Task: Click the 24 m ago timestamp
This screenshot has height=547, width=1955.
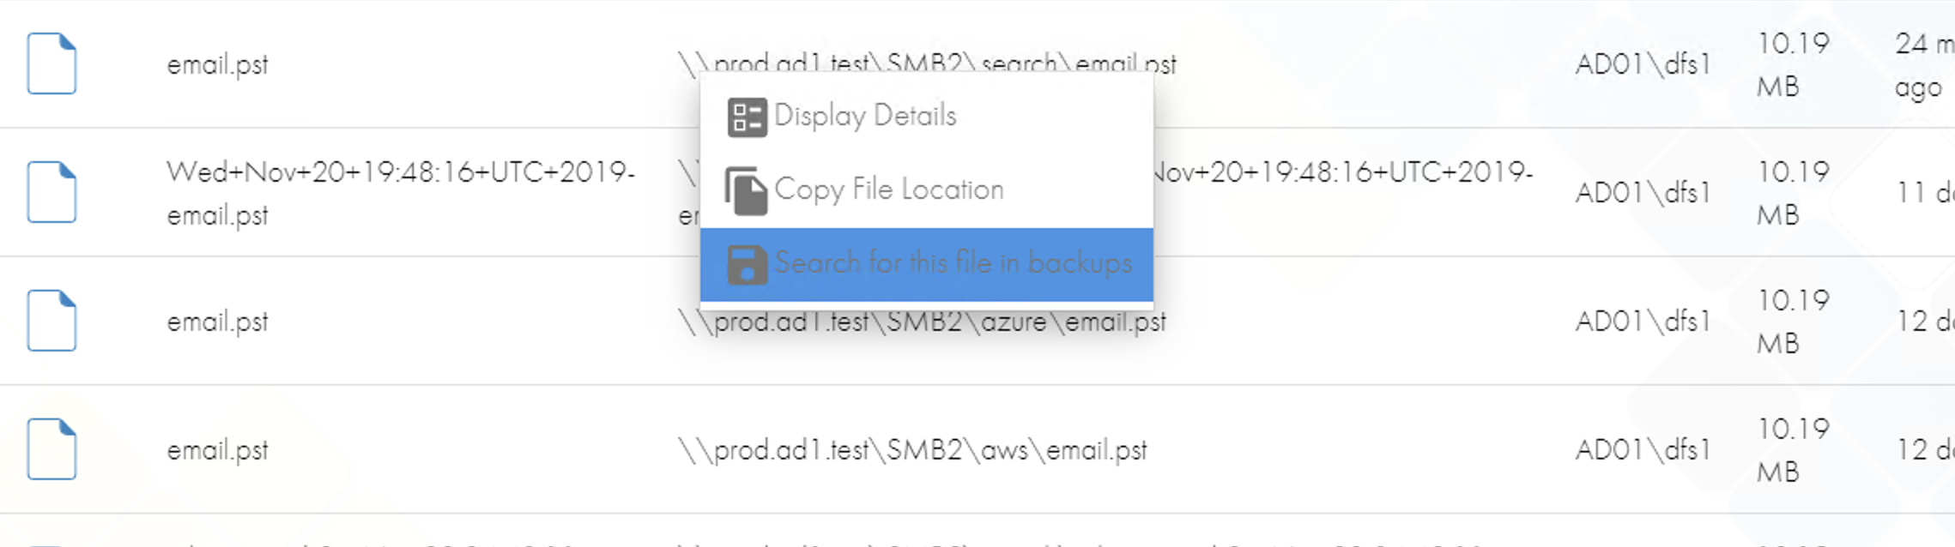Action: point(1924,65)
